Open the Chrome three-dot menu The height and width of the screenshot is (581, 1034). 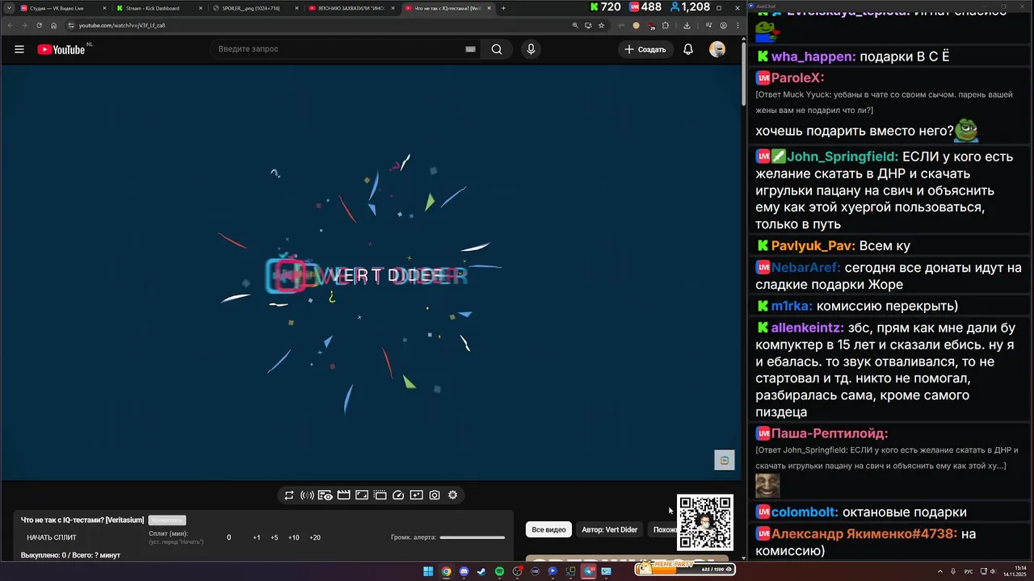coord(737,25)
